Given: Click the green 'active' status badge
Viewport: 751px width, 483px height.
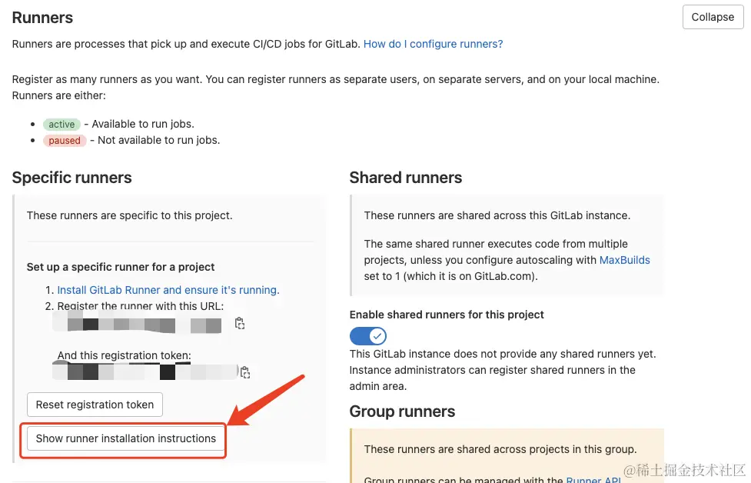Looking at the screenshot, I should coord(61,125).
